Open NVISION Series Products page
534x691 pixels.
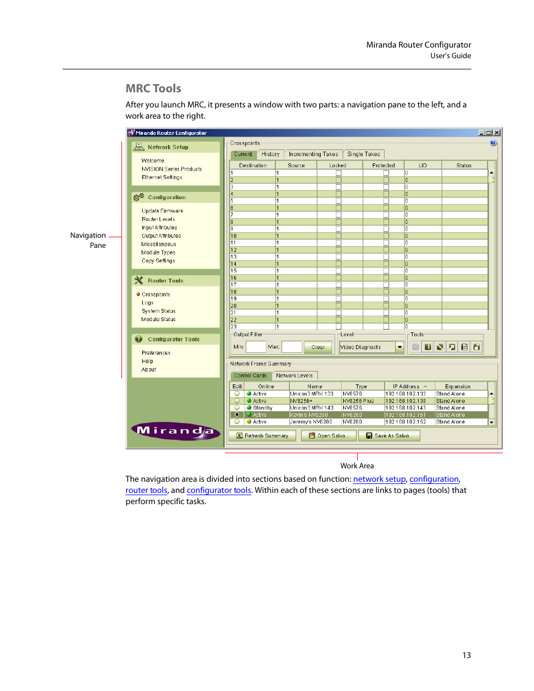pyautogui.click(x=172, y=169)
